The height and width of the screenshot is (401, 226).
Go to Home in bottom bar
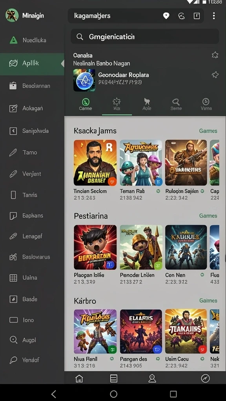click(79, 378)
